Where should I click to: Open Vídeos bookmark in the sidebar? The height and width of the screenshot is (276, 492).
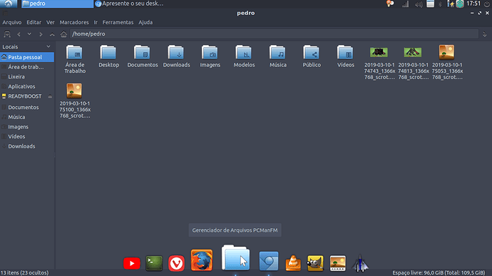pyautogui.click(x=27, y=137)
